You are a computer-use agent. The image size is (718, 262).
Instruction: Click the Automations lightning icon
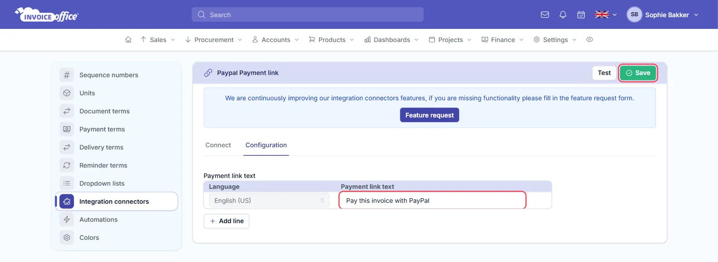[x=67, y=220]
